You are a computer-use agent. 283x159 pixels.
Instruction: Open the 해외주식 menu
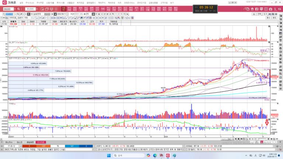[x=102, y=3]
